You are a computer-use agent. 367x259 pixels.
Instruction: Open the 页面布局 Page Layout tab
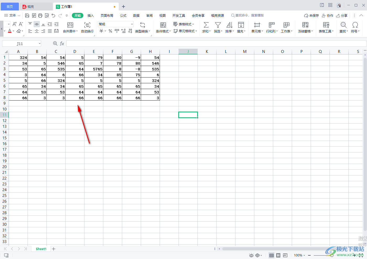(x=107, y=16)
